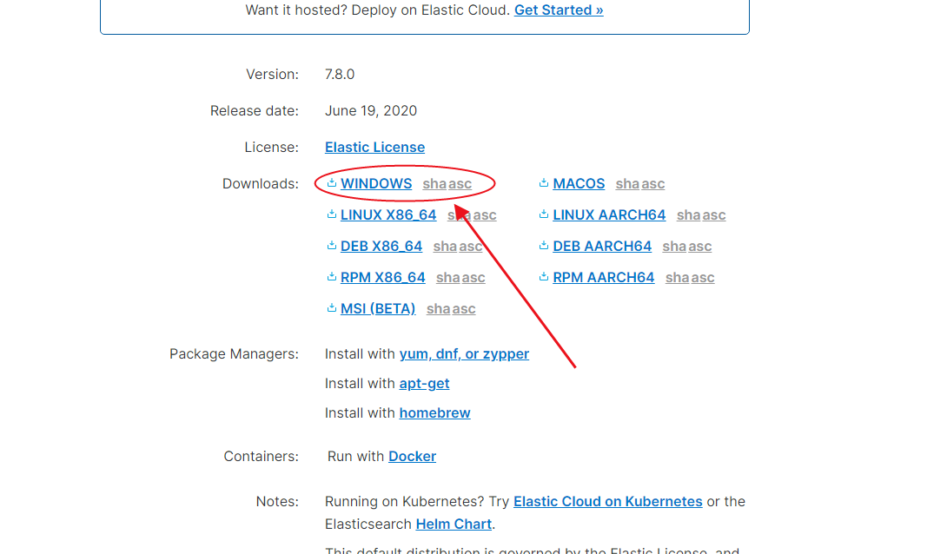Viewport: 947px width, 554px height.
Task: Open the asc signature for DEB X86_64
Action: (471, 247)
